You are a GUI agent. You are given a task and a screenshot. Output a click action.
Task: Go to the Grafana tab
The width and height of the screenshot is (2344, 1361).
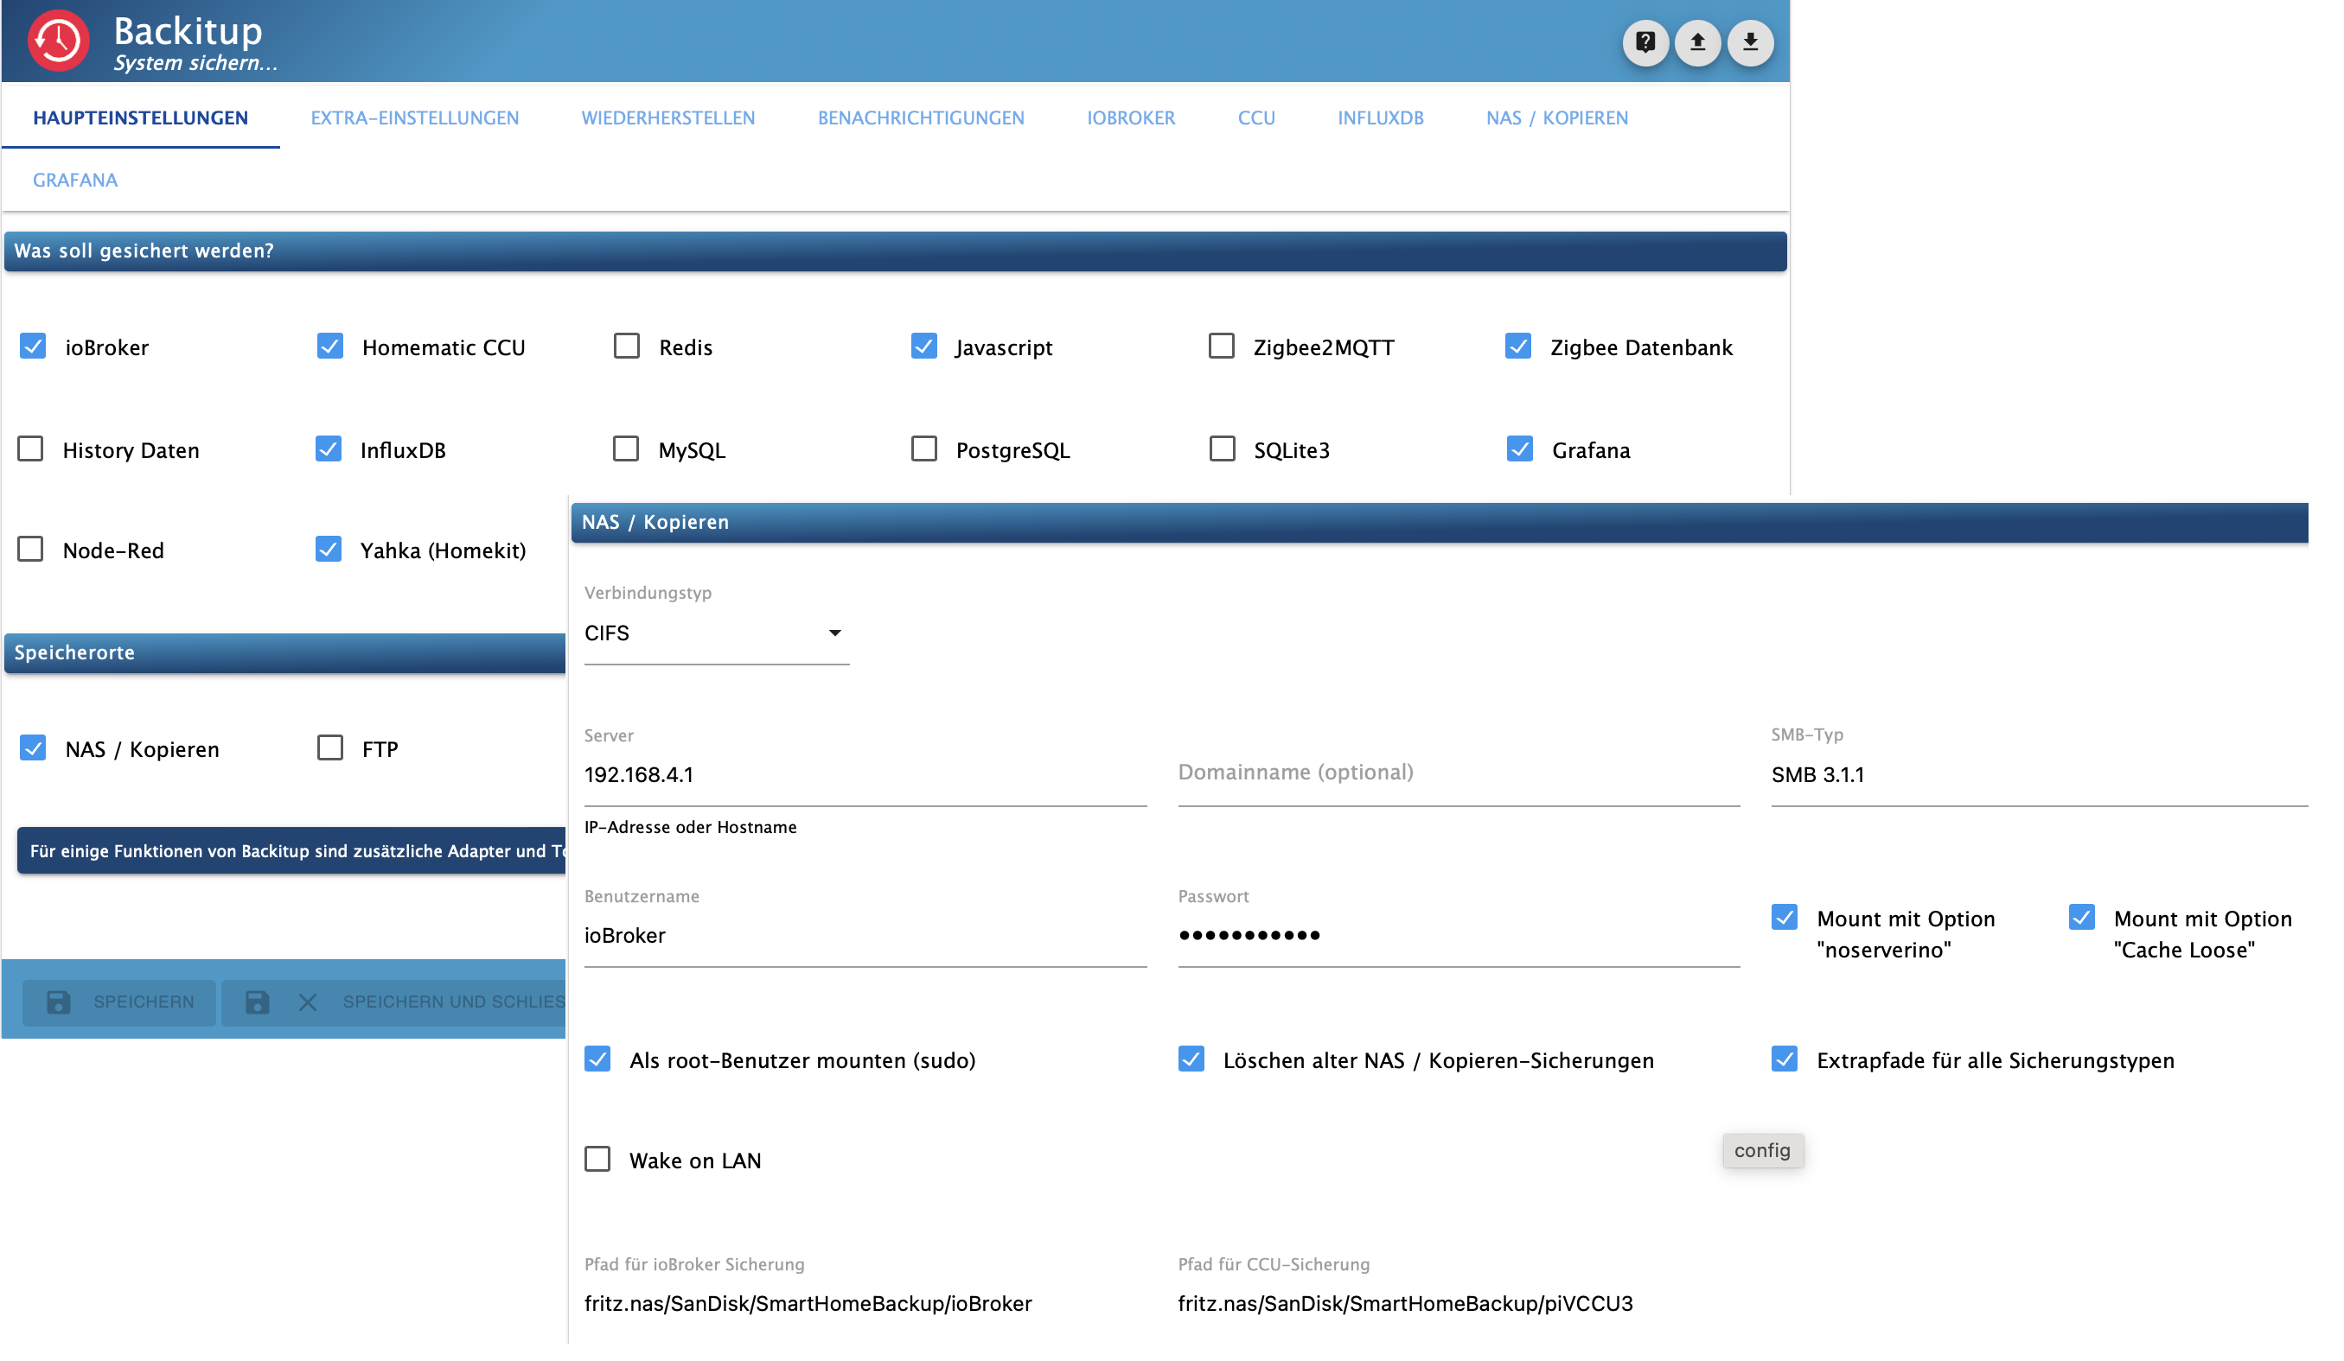[x=75, y=181]
